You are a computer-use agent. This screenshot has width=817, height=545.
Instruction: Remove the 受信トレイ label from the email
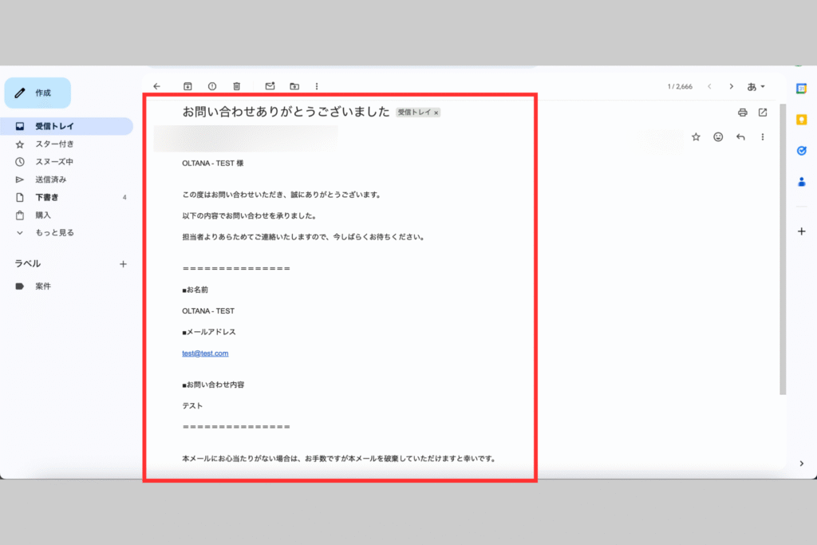[436, 113]
